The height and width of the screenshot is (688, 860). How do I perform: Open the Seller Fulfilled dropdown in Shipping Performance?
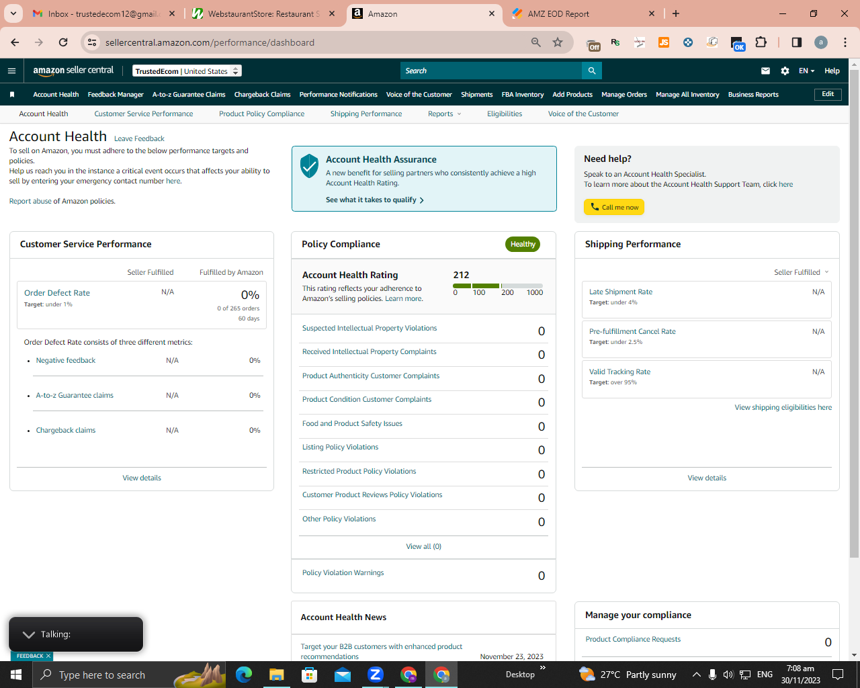802,272
